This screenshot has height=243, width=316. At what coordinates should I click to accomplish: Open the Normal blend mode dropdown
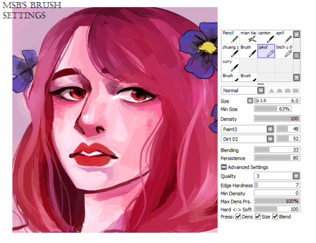click(x=261, y=91)
